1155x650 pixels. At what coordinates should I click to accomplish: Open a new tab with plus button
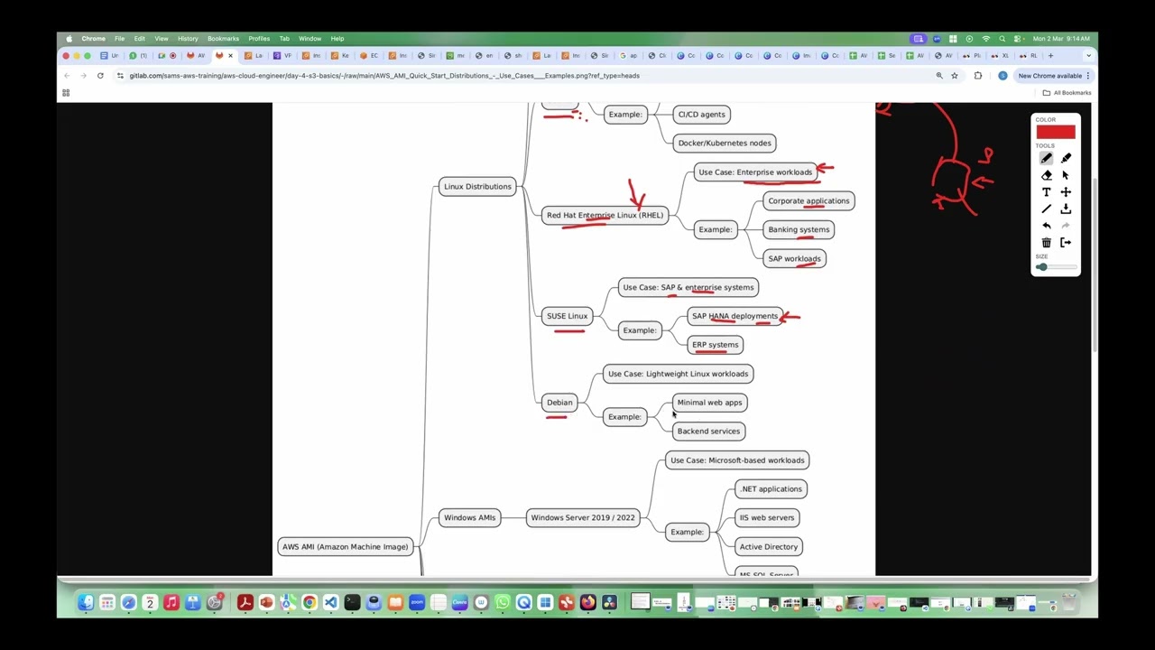click(x=1050, y=56)
